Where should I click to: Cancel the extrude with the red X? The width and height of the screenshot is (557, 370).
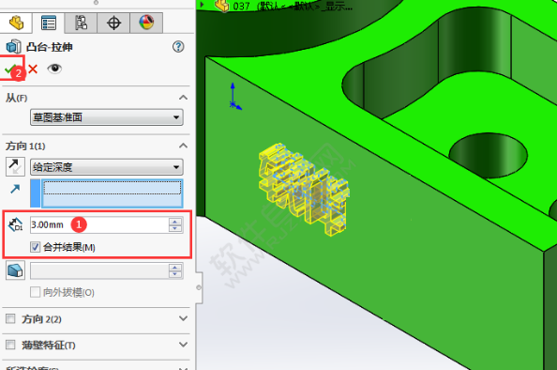[x=33, y=69]
